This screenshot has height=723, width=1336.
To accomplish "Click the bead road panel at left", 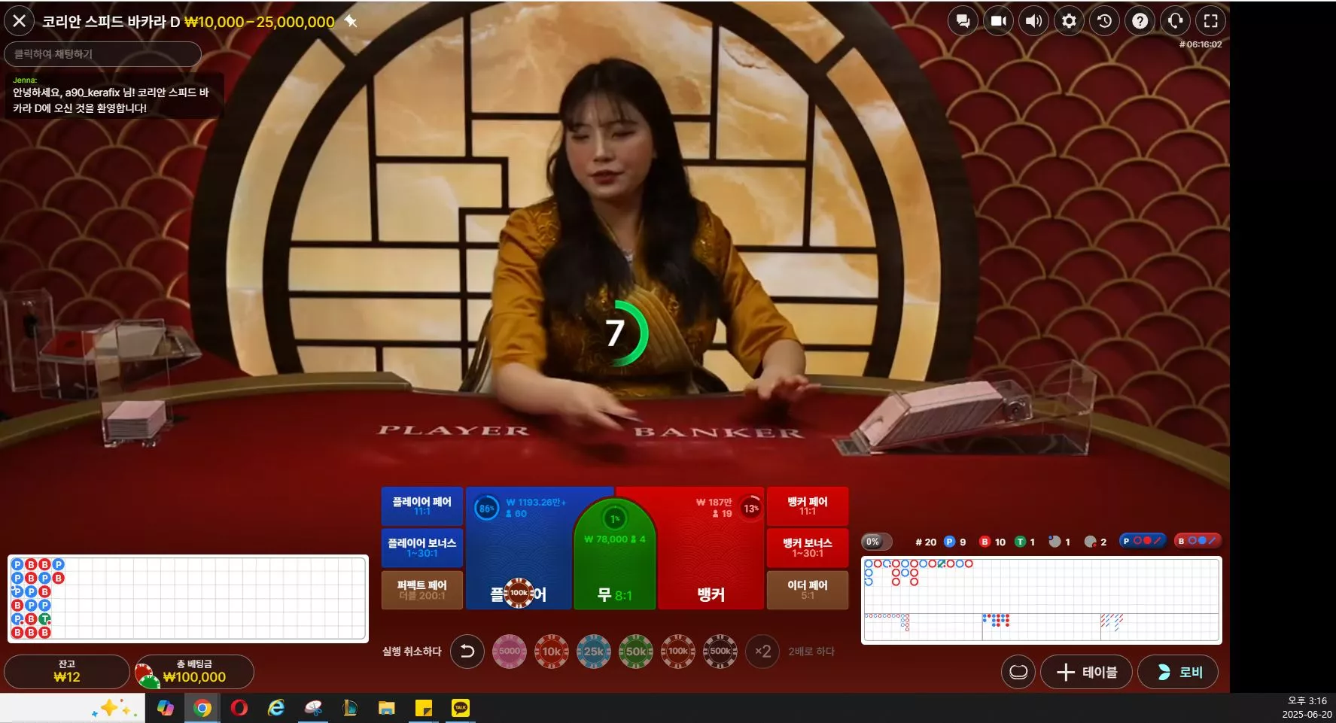I will pos(188,599).
